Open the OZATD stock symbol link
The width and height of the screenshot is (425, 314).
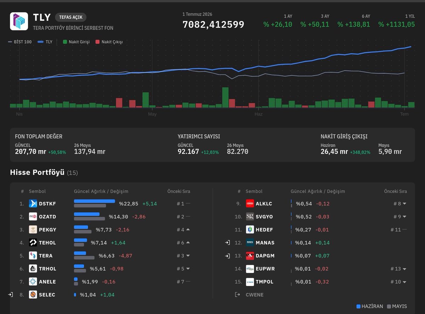tap(47, 217)
